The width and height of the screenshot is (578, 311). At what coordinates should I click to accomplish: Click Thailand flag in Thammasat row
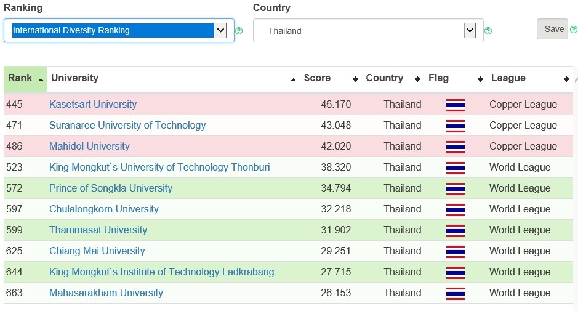tap(456, 231)
